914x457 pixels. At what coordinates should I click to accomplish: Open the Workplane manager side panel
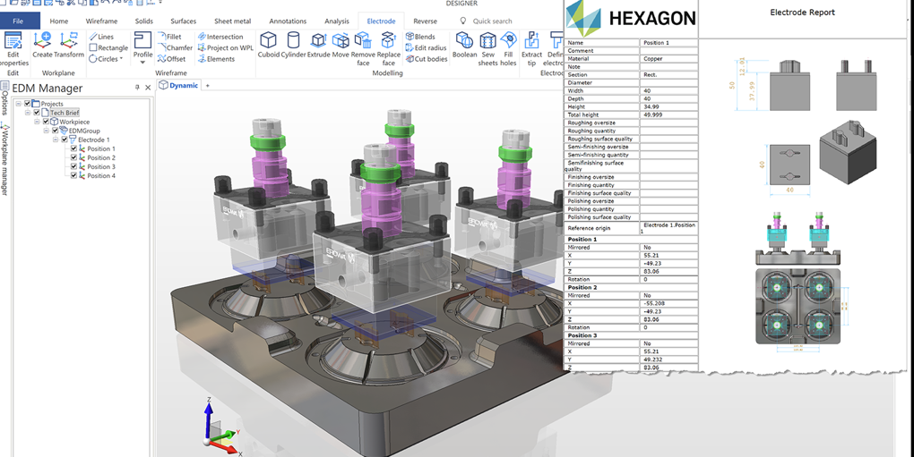[x=4, y=158]
